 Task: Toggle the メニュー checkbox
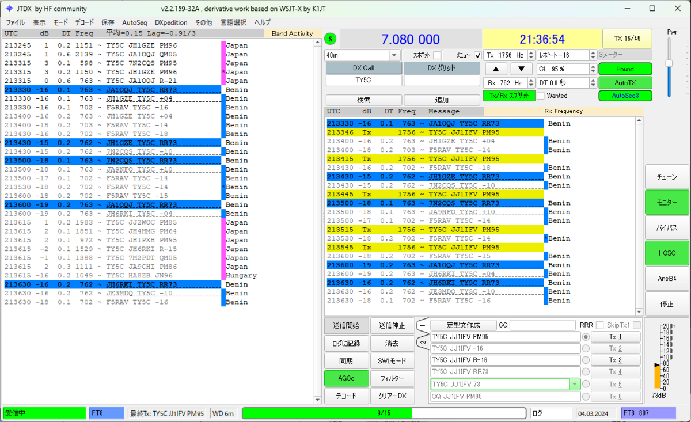[477, 55]
